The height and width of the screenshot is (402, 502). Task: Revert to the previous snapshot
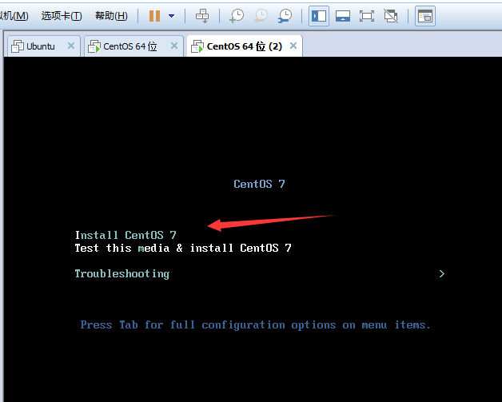(x=261, y=16)
